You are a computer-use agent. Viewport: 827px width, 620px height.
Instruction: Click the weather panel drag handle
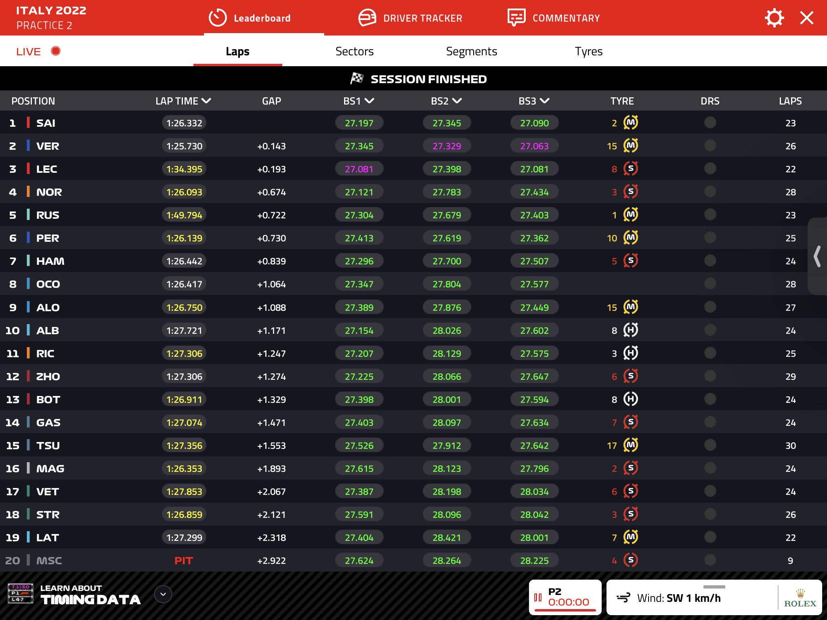tap(714, 586)
